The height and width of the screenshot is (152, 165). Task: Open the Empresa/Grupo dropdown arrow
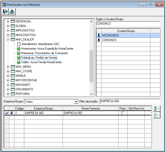pos(76,101)
